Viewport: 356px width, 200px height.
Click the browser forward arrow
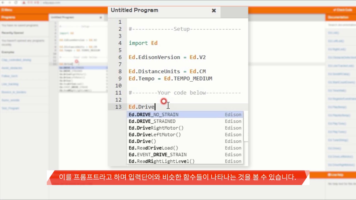(9, 2)
